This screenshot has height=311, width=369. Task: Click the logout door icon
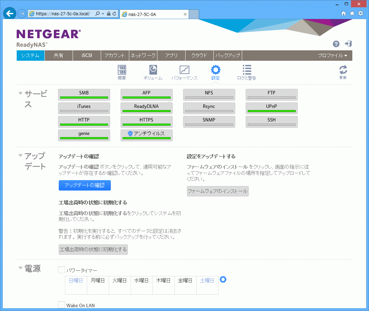point(348,44)
